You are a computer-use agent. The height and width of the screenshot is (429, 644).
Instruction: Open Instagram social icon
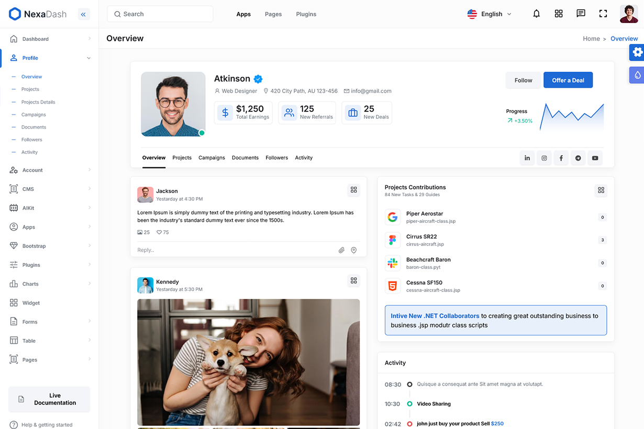[x=544, y=158]
